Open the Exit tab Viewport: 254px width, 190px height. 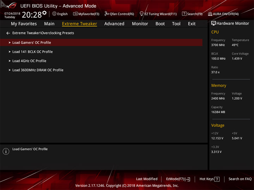pyautogui.click(x=192, y=24)
